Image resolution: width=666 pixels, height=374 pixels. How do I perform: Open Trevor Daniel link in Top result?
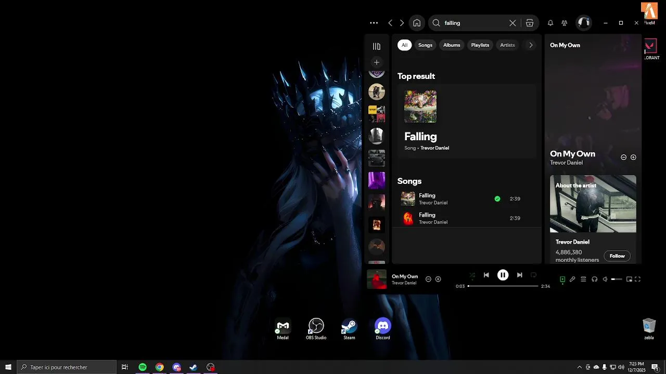[x=434, y=148]
